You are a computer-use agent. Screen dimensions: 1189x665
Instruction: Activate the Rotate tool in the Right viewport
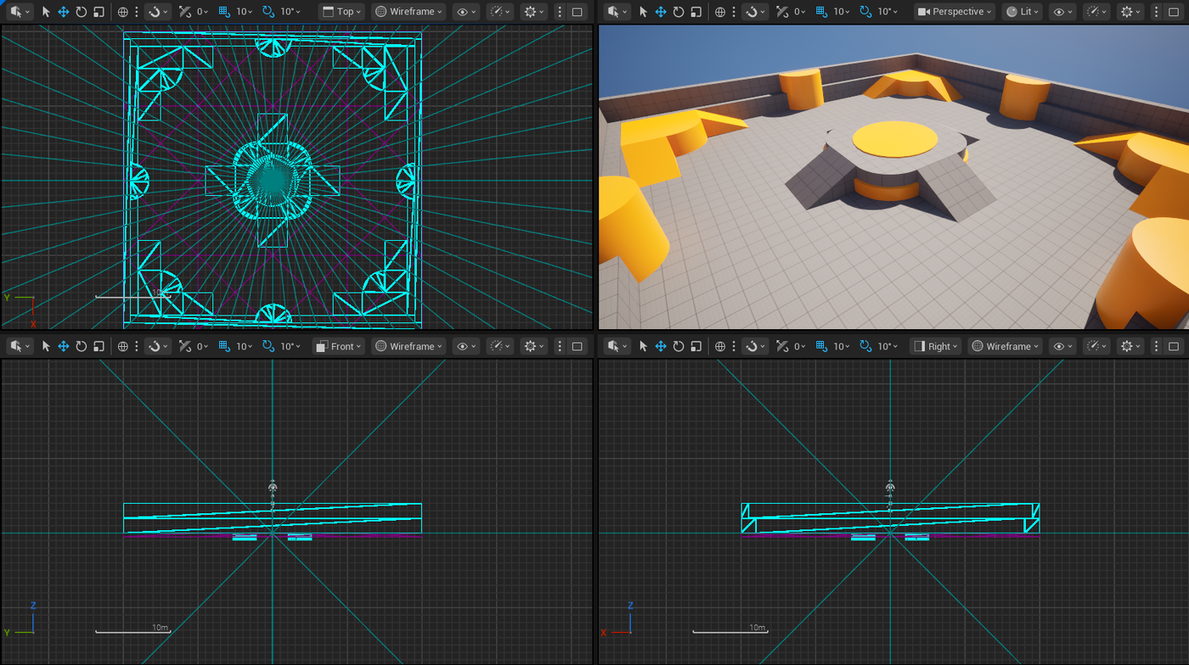[x=679, y=346]
